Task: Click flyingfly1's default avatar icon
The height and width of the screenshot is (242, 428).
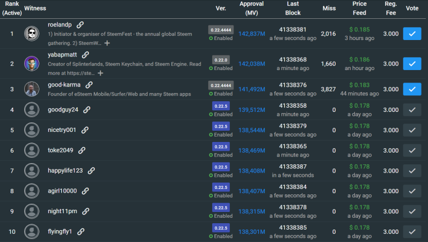Action: tap(32, 231)
